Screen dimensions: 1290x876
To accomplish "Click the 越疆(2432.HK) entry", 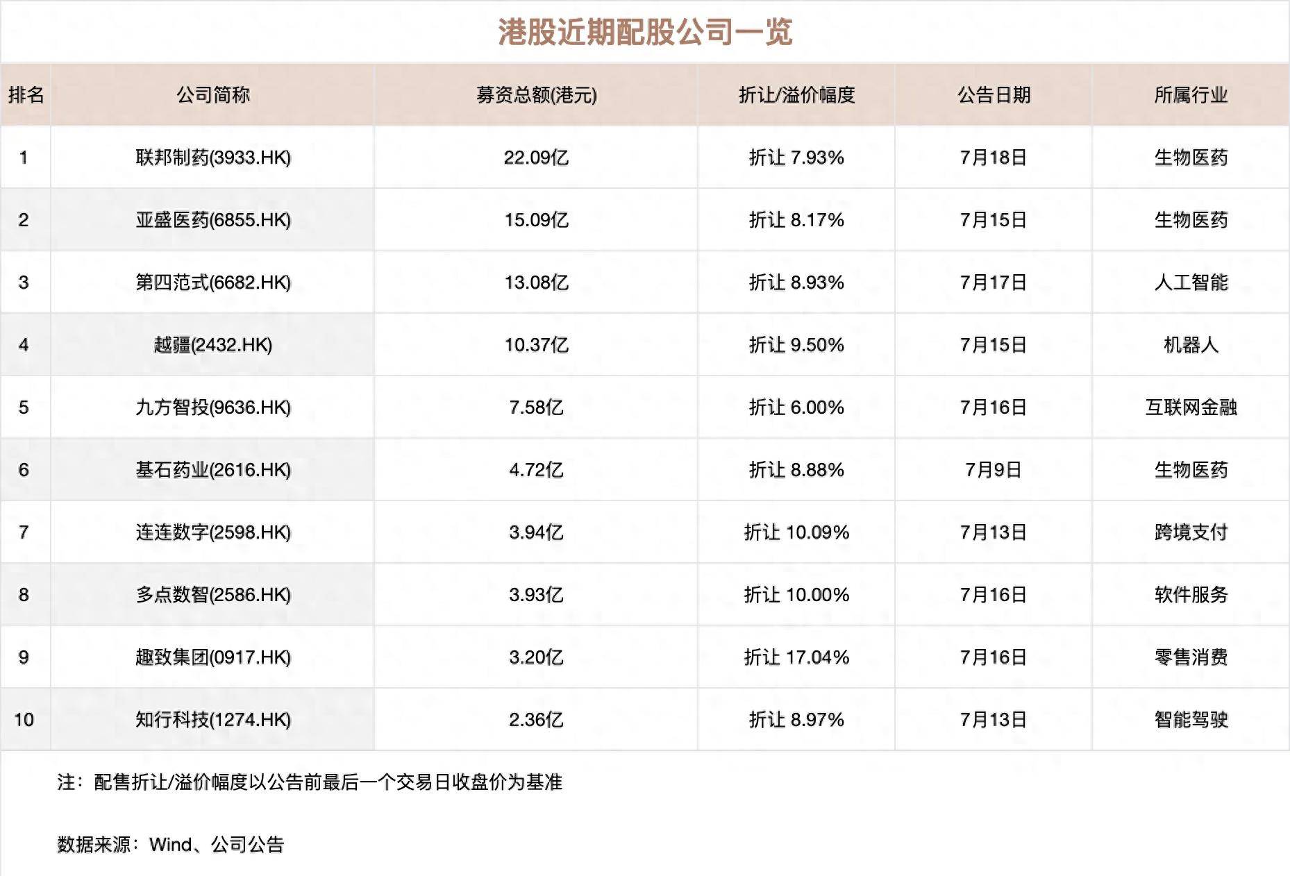I will click(212, 345).
